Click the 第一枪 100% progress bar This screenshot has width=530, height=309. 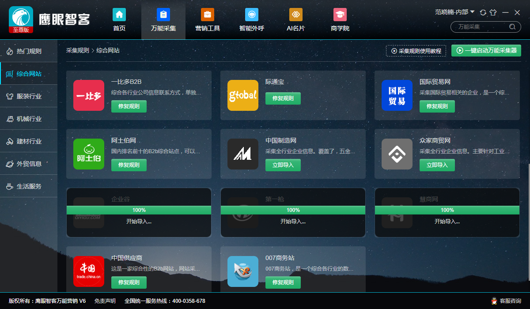coord(293,210)
